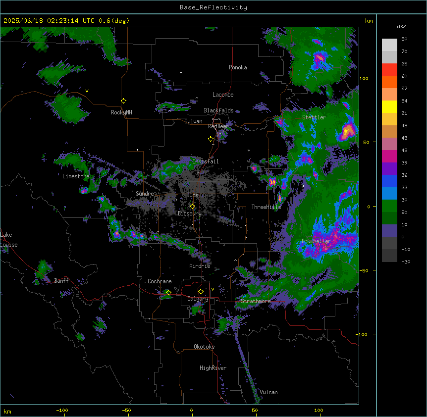The width and height of the screenshot is (427, 417).
Task: Click the Banff town label
Action: (61, 281)
